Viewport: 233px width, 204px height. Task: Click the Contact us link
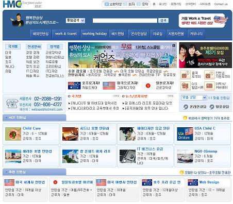[x=221, y=4]
